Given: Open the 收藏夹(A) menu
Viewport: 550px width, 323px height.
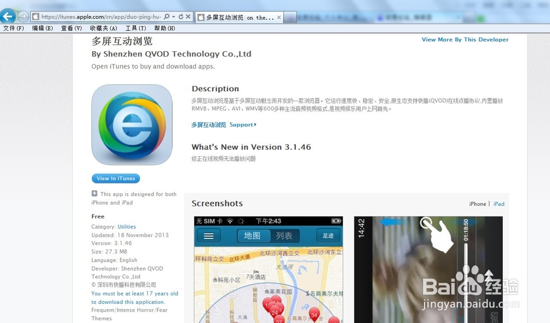Looking at the screenshot, I should coord(103,28).
